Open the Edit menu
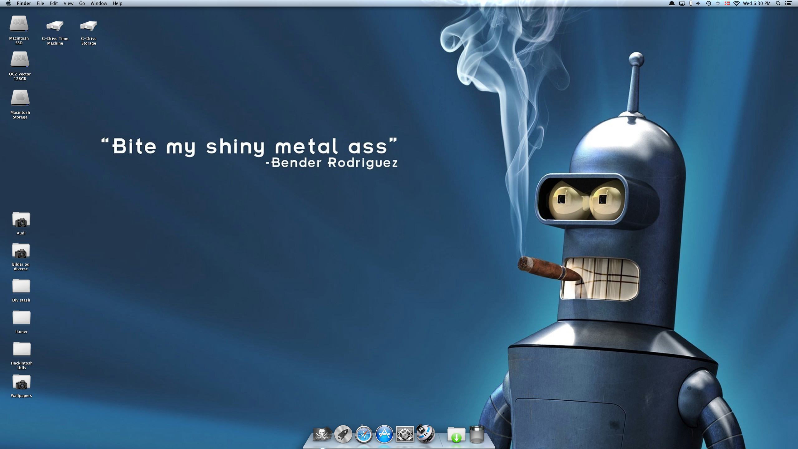The height and width of the screenshot is (449, 798). point(54,3)
